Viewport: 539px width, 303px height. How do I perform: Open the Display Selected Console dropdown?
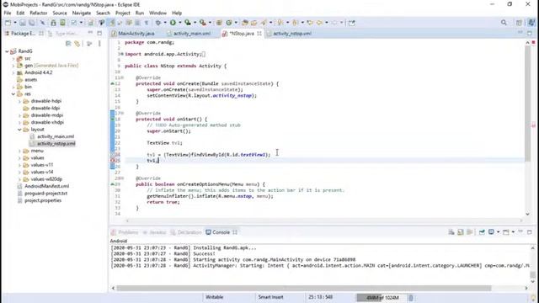[498, 232]
